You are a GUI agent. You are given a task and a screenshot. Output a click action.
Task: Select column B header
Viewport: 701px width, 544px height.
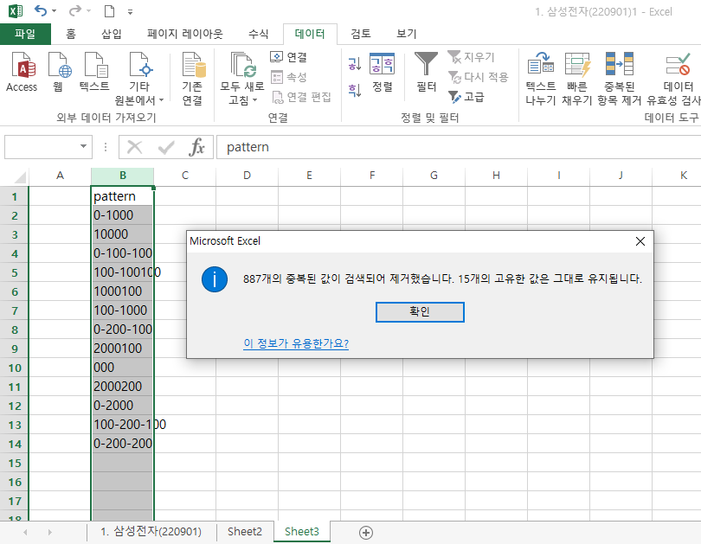click(123, 176)
